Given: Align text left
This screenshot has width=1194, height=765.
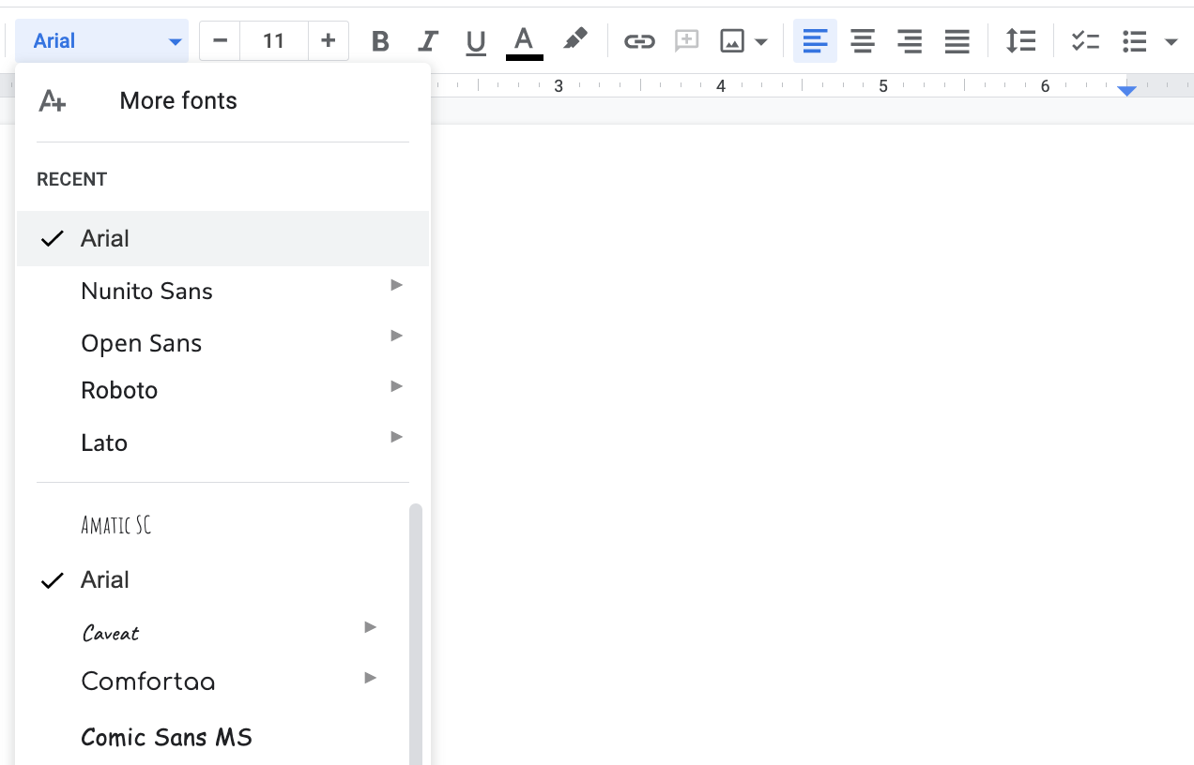Looking at the screenshot, I should pos(815,41).
